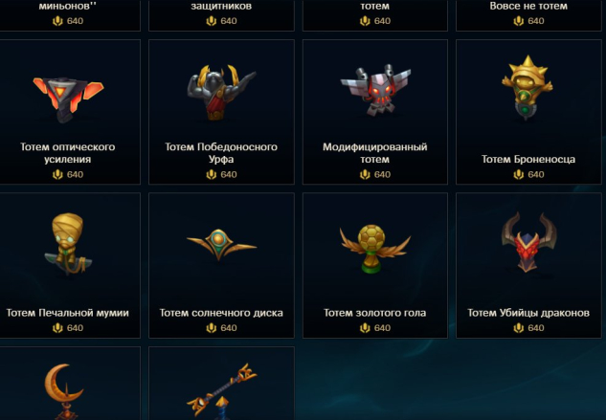Click the Тотем Убийцы драконов name label

coord(528,313)
